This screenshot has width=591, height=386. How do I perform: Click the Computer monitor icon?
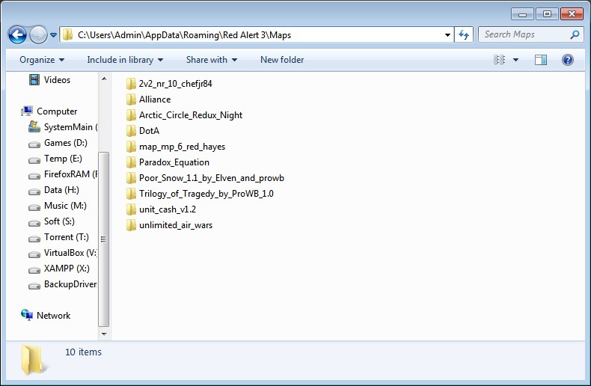click(x=27, y=111)
